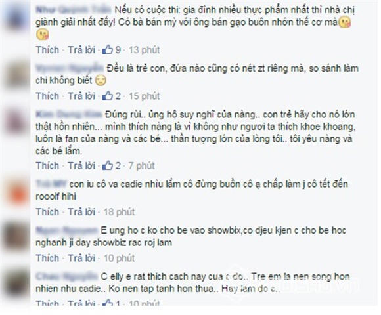The image size is (381, 315).
Task: Click the smirk emoji after 'chi không biết'
Action: tap(101, 81)
